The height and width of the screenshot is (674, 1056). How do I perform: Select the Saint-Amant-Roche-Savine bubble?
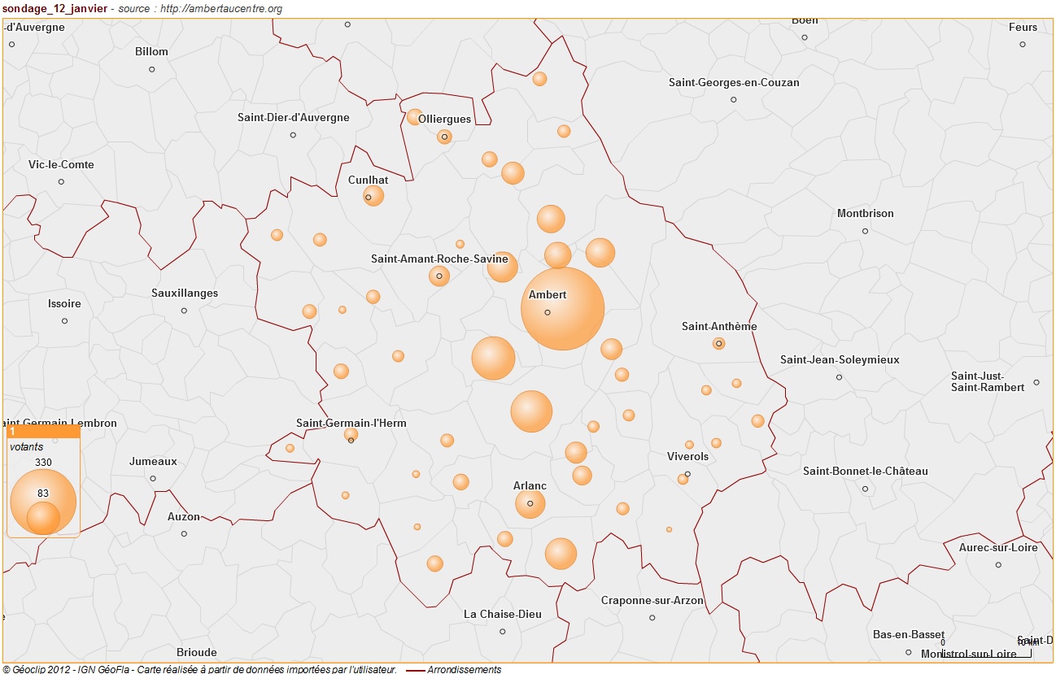pyautogui.click(x=439, y=276)
